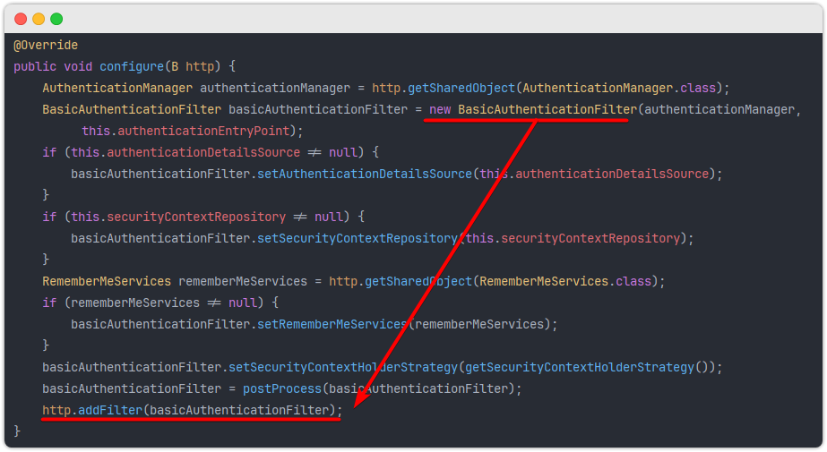Click the configure method name
The height and width of the screenshot is (452, 827).
(x=132, y=67)
